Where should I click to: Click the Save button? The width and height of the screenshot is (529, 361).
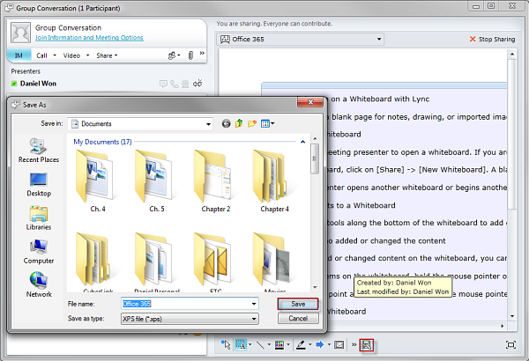point(298,304)
